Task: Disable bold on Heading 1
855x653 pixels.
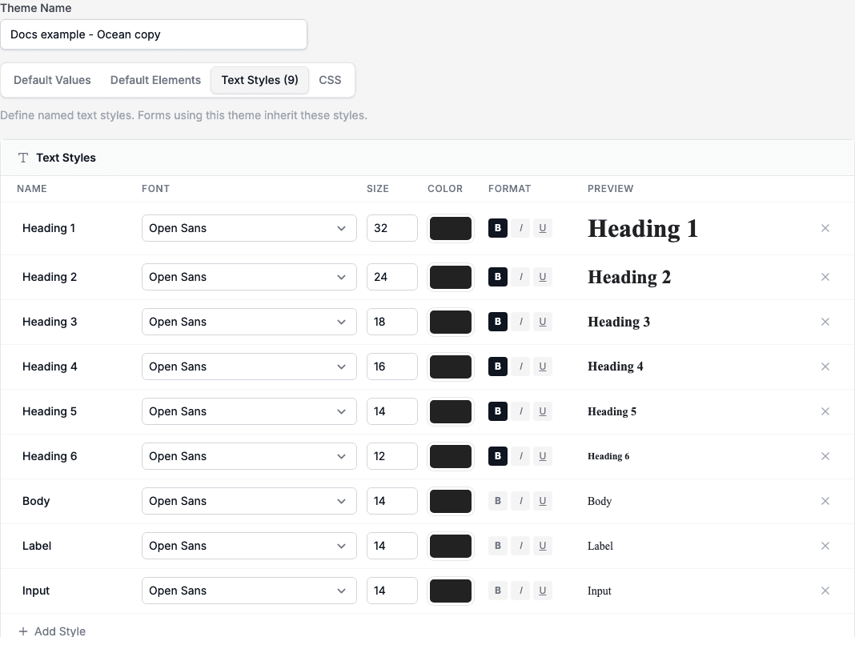Action: coord(498,228)
